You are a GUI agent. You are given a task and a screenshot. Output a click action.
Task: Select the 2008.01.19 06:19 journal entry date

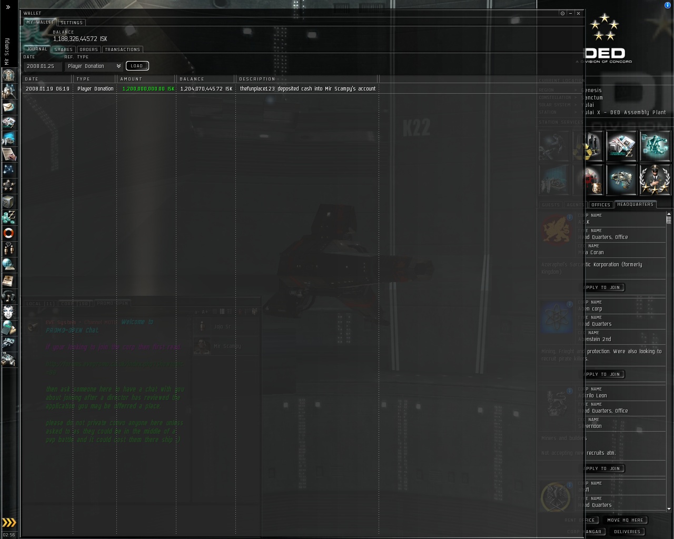[x=47, y=89]
